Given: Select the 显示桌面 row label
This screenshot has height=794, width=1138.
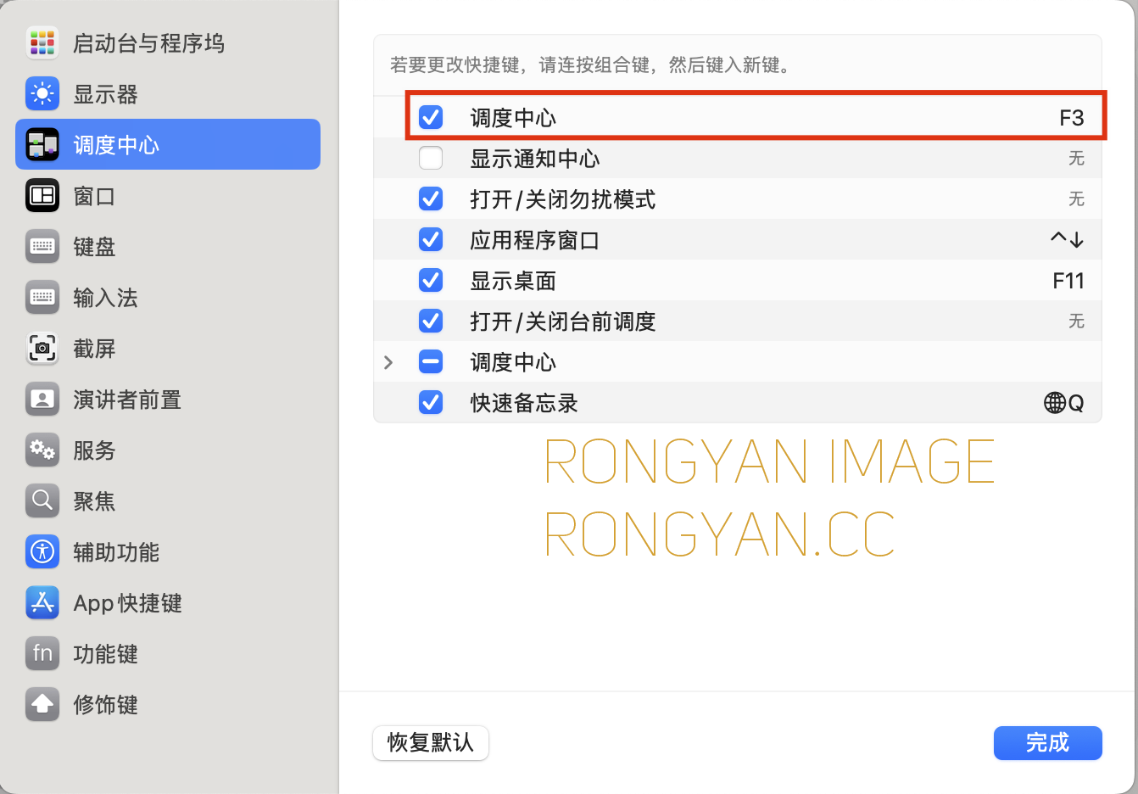Looking at the screenshot, I should pos(513,281).
